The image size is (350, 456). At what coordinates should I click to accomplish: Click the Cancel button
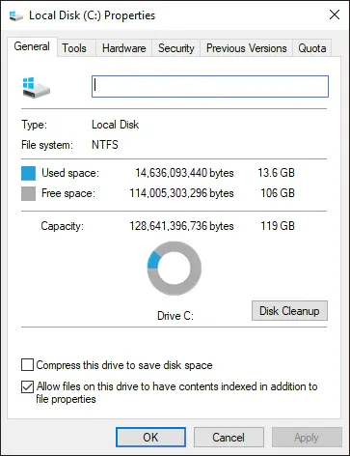coord(229,438)
